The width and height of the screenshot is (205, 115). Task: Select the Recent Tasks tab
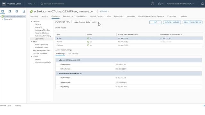click(6, 106)
